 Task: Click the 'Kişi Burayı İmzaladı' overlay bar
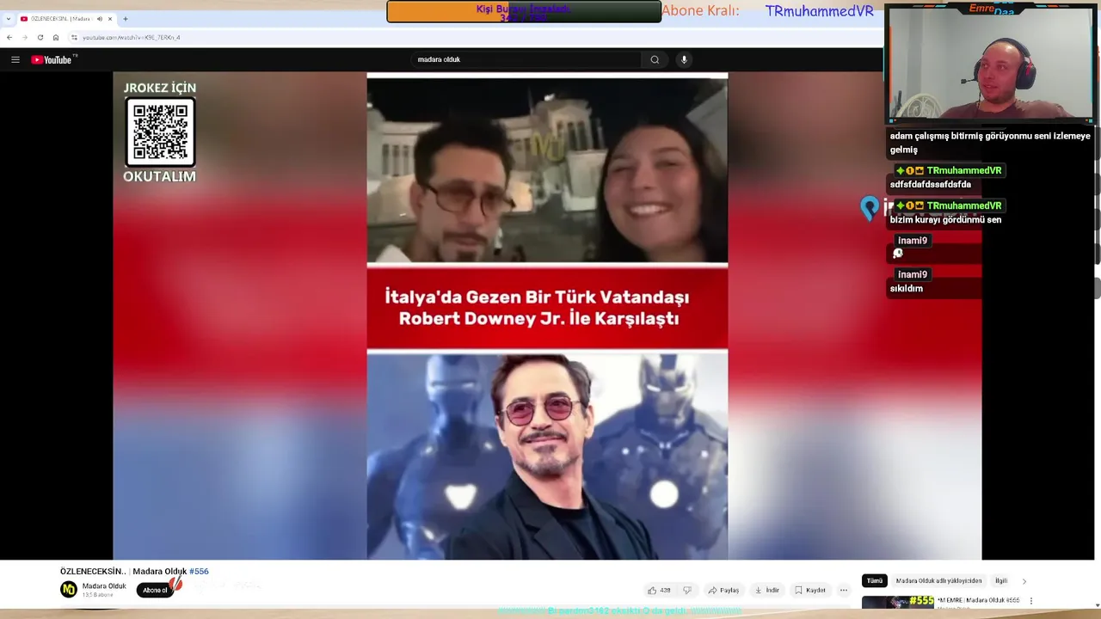[x=524, y=11]
